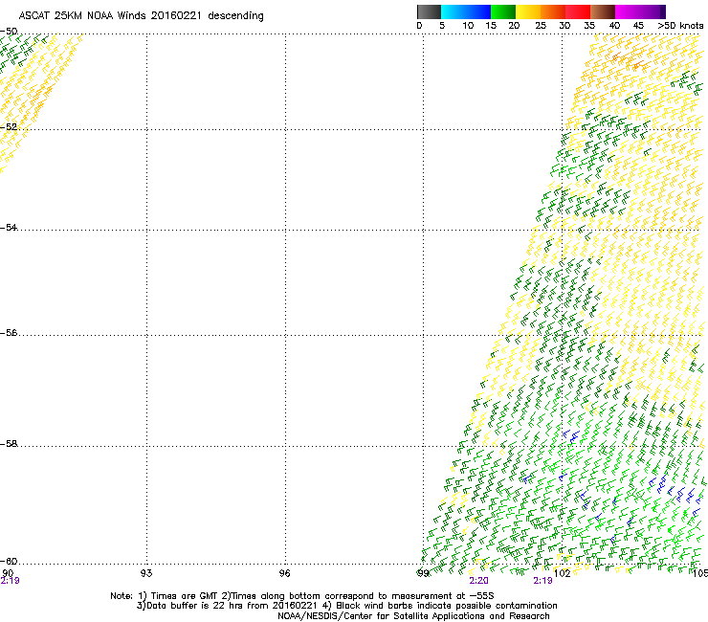The width and height of the screenshot is (708, 622).
Task: Click the '30' legend scale label
Action: click(564, 26)
